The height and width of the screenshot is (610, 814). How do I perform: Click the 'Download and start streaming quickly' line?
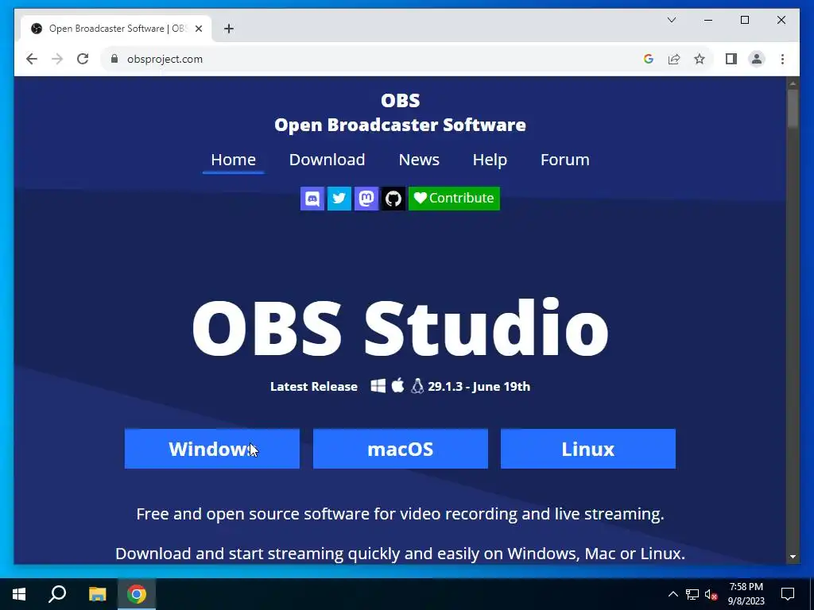click(401, 554)
